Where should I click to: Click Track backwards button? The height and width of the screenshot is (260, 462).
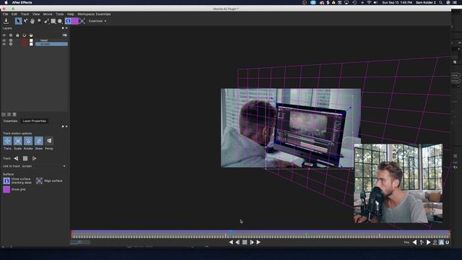pyautogui.click(x=16, y=158)
